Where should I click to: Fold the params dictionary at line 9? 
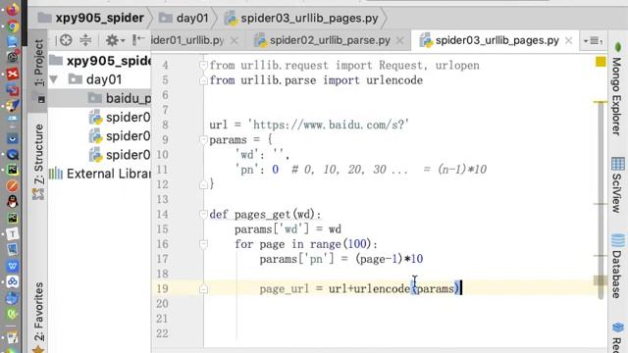coord(203,139)
